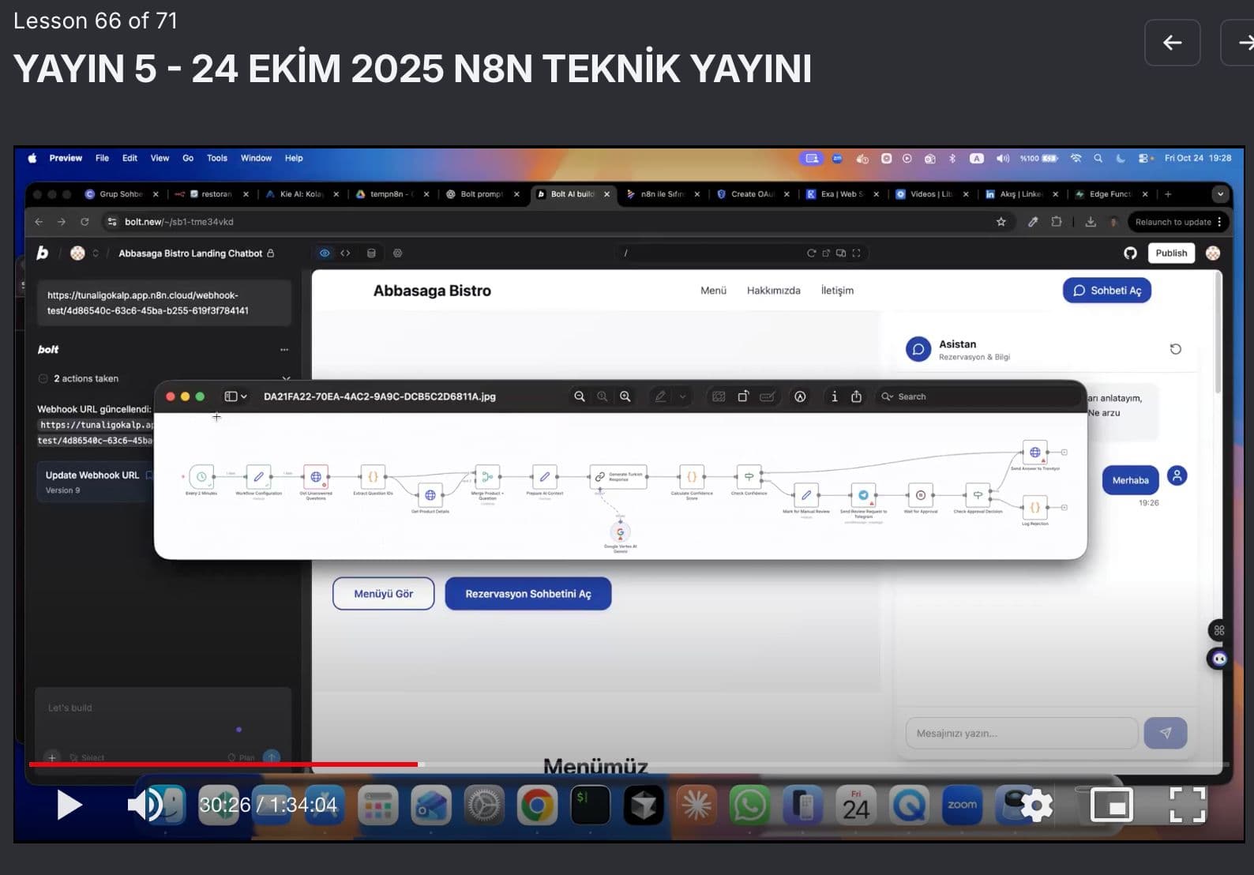The height and width of the screenshot is (875, 1254).
Task: Share the image from Preview toolbar
Action: (857, 396)
